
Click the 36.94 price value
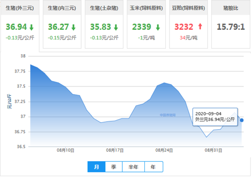click(x=16, y=27)
